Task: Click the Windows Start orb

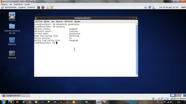Action: pos(3,102)
